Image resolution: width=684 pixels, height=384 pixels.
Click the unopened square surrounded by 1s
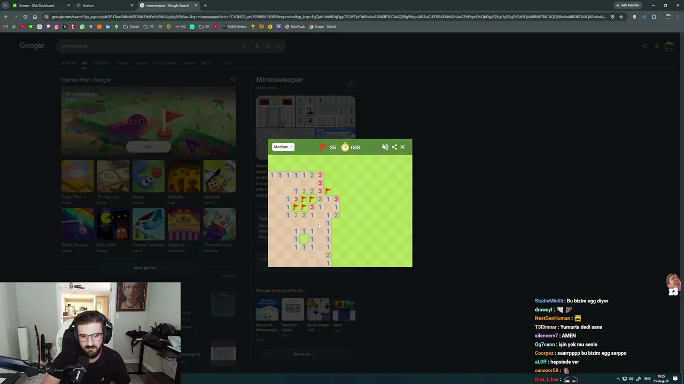[x=304, y=239]
